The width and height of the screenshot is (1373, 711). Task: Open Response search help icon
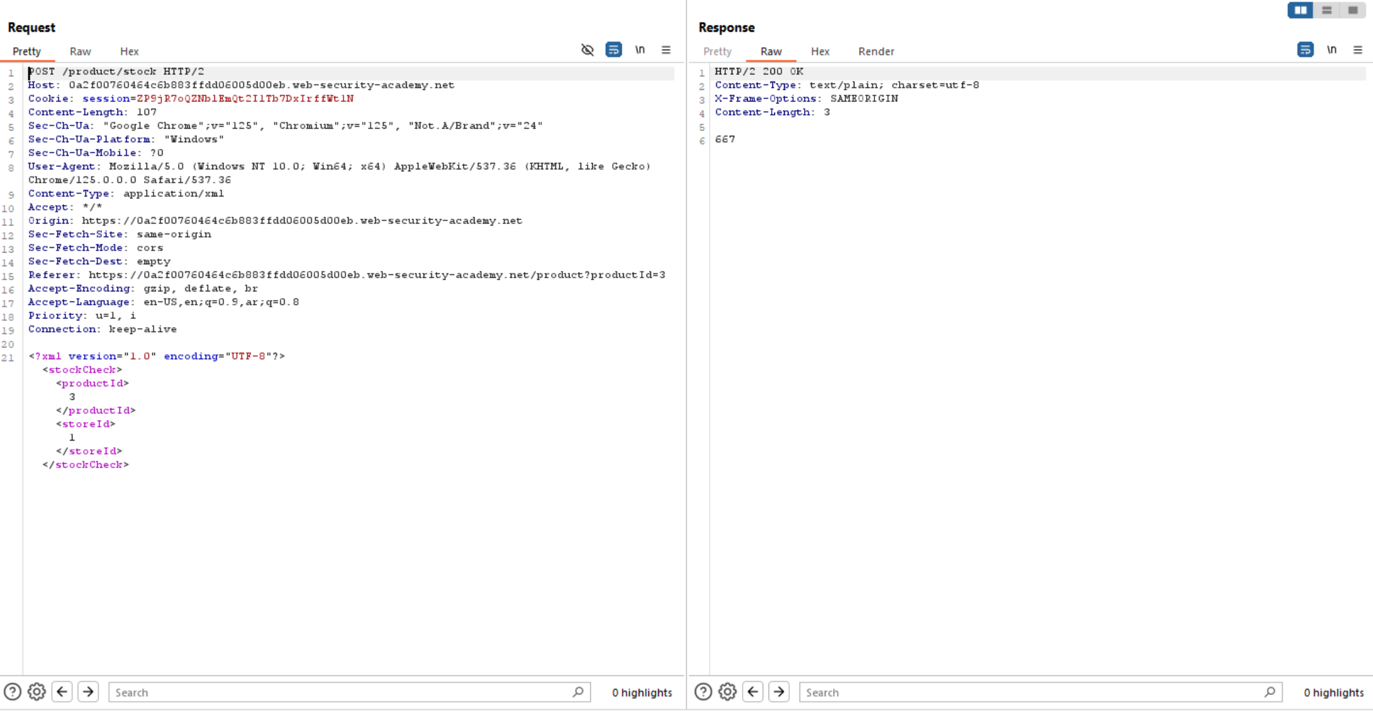tap(703, 692)
